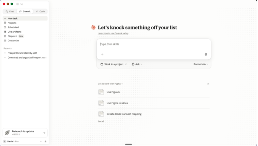
Task: Open Learn how to use Cowork safely link
Action: [x=113, y=33]
